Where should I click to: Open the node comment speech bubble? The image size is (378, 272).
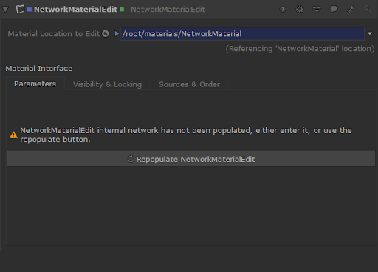click(334, 10)
